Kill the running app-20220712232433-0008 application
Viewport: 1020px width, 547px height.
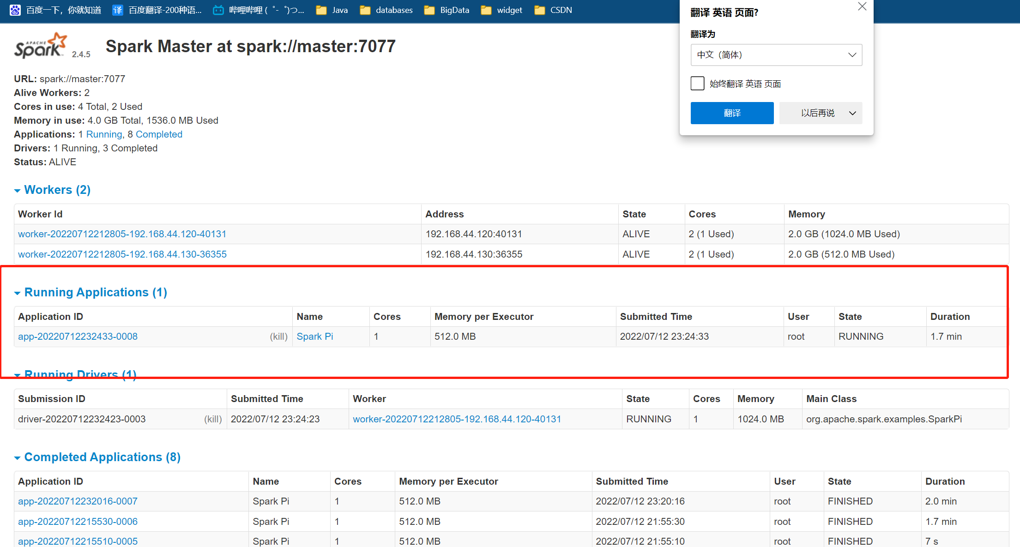pyautogui.click(x=278, y=337)
